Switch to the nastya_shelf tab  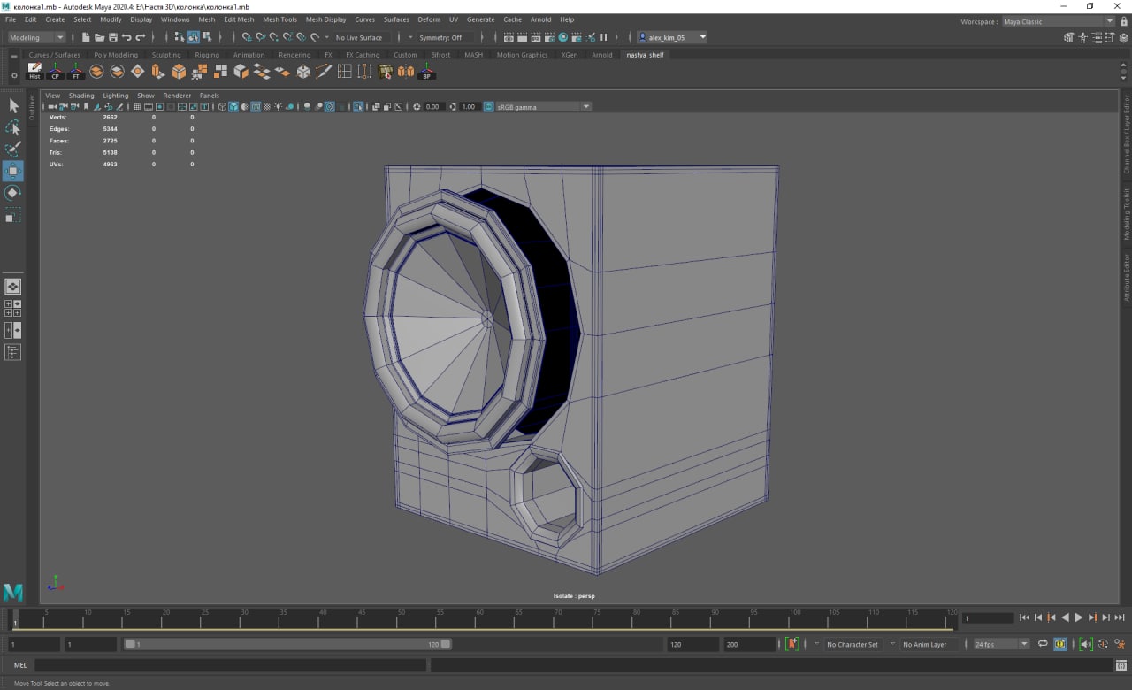coord(645,55)
